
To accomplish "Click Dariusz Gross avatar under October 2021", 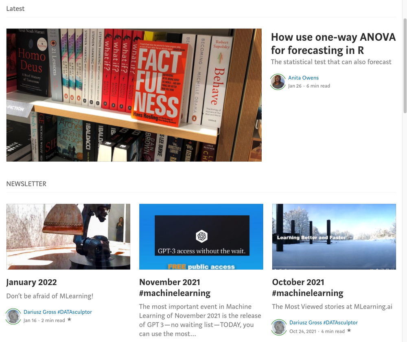I will click(279, 327).
